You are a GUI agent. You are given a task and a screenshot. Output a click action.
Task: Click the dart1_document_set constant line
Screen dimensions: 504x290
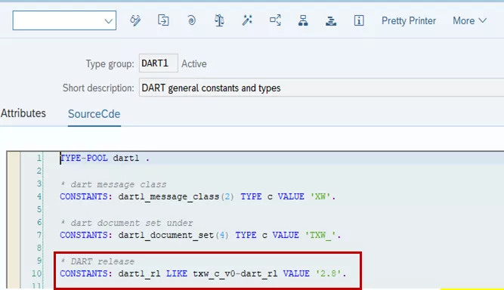(200, 235)
